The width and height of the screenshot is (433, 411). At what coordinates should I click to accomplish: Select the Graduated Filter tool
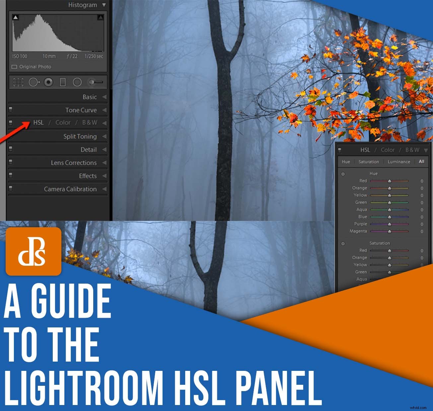coord(63,82)
